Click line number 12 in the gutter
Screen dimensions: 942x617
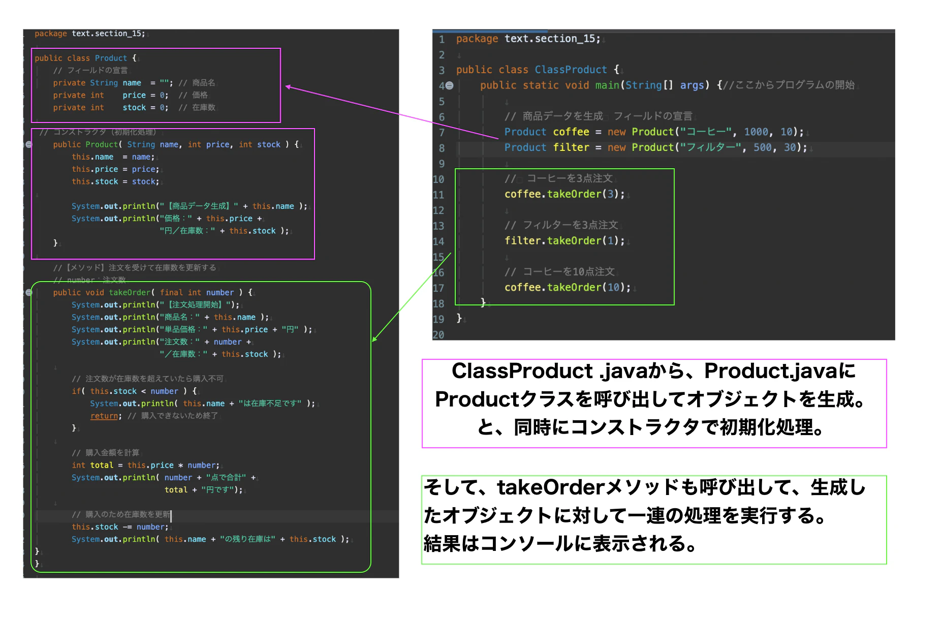pyautogui.click(x=438, y=210)
